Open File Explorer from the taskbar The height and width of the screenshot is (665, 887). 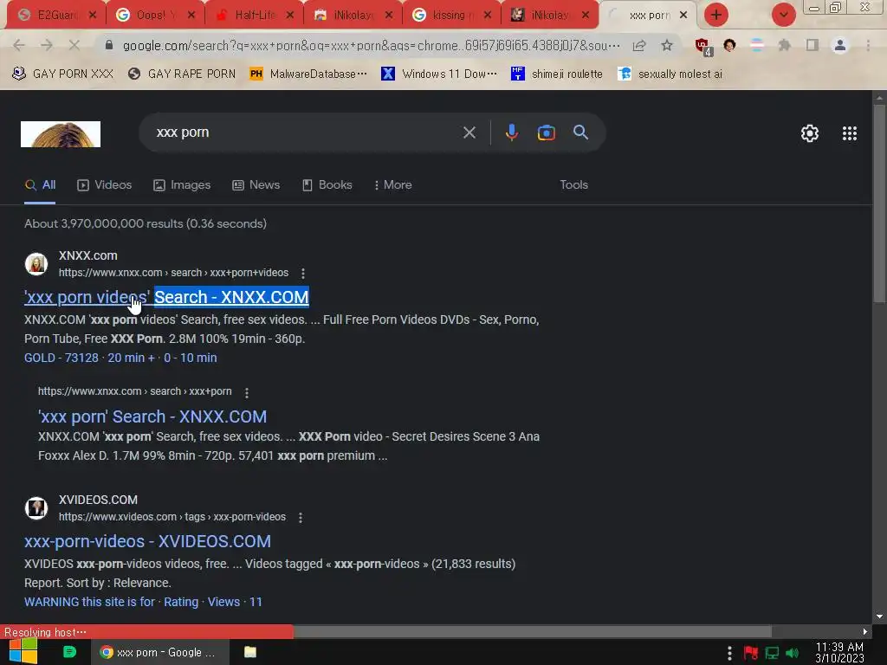pos(250,652)
